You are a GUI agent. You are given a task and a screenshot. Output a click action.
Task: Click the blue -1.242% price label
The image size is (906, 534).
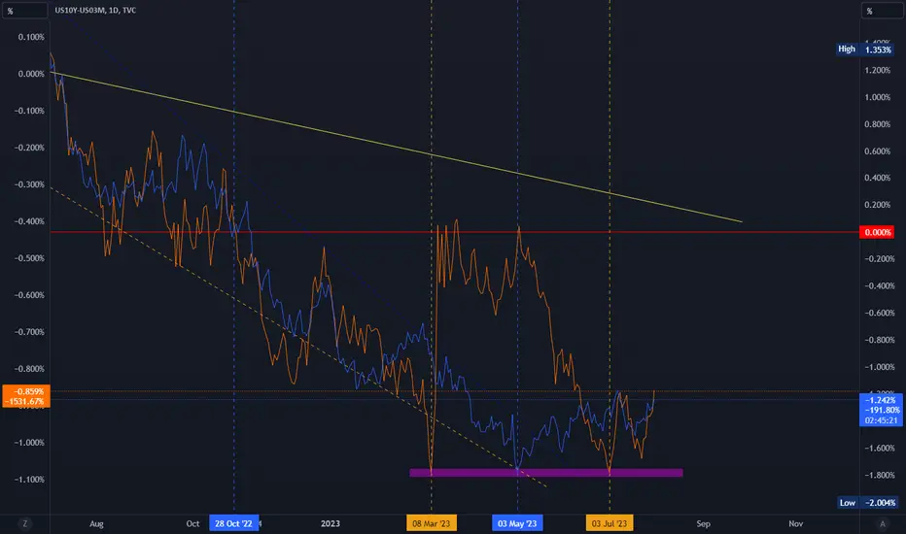pyautogui.click(x=881, y=399)
